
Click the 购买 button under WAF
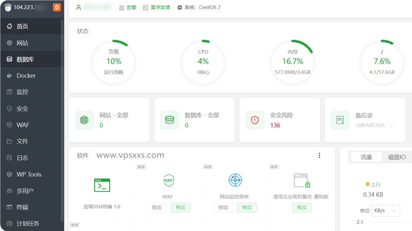point(181,207)
